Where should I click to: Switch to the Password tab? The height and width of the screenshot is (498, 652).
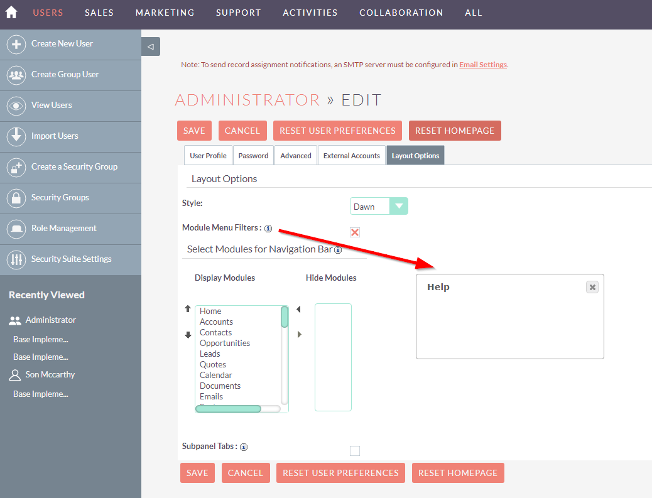point(253,154)
